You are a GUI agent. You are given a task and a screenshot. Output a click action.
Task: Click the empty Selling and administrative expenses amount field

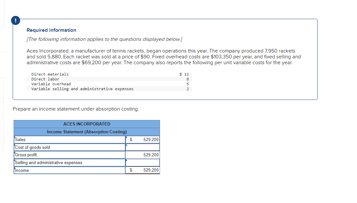coord(142,162)
